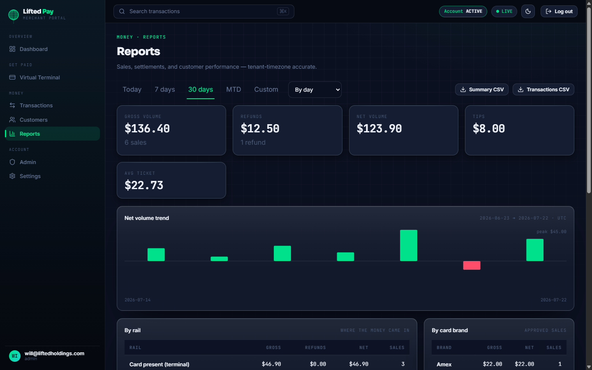Click the 2026-07-22 axis date
Image resolution: width=592 pixels, height=370 pixels.
[553, 300]
